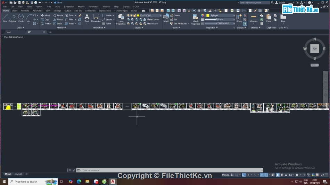Click the Stretch tool
Image resolution: width=330 pixels, height=185 pixels.
pyautogui.click(x=46, y=24)
